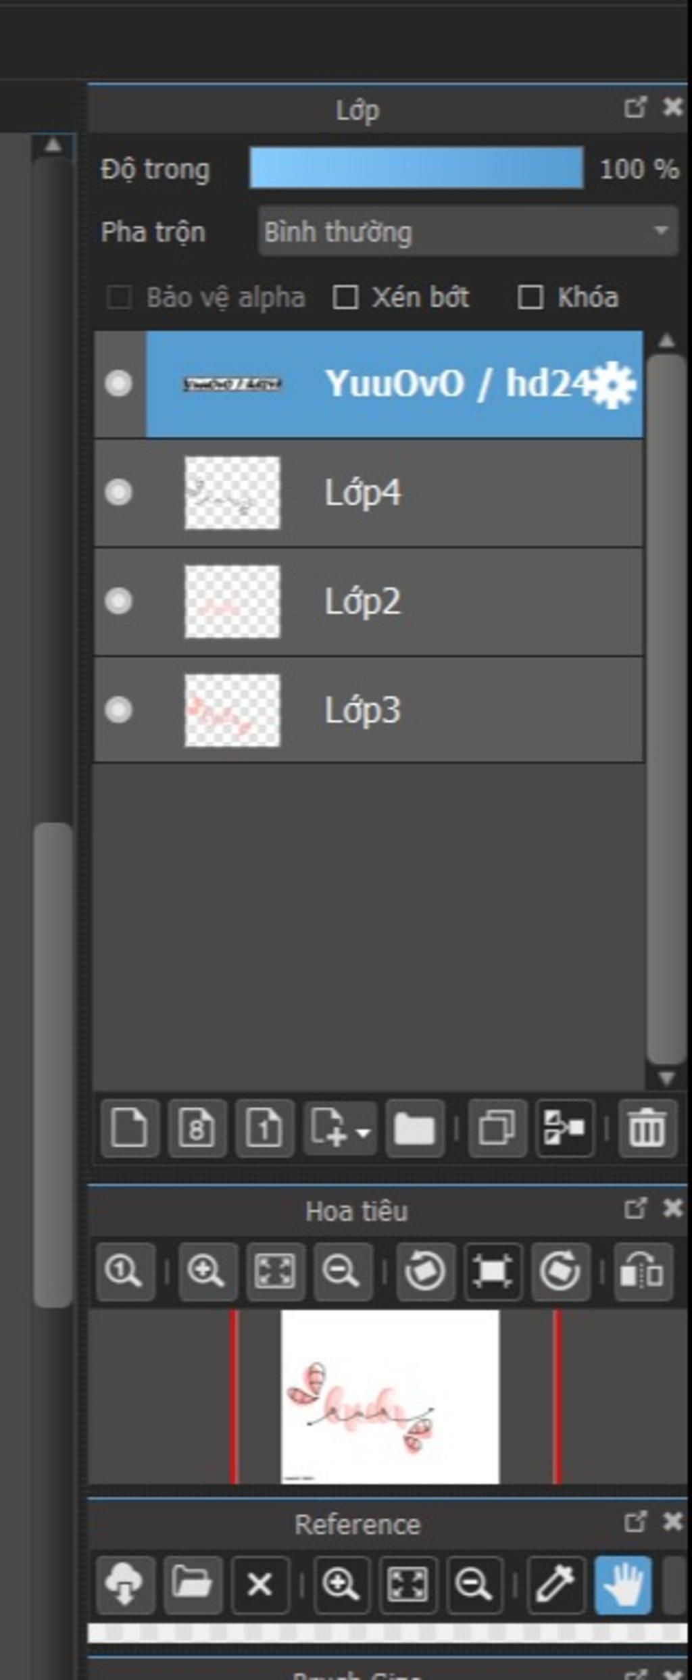Image resolution: width=692 pixels, height=1680 pixels.
Task: Hide the Lớp4 layer visibility
Action: click(x=118, y=493)
